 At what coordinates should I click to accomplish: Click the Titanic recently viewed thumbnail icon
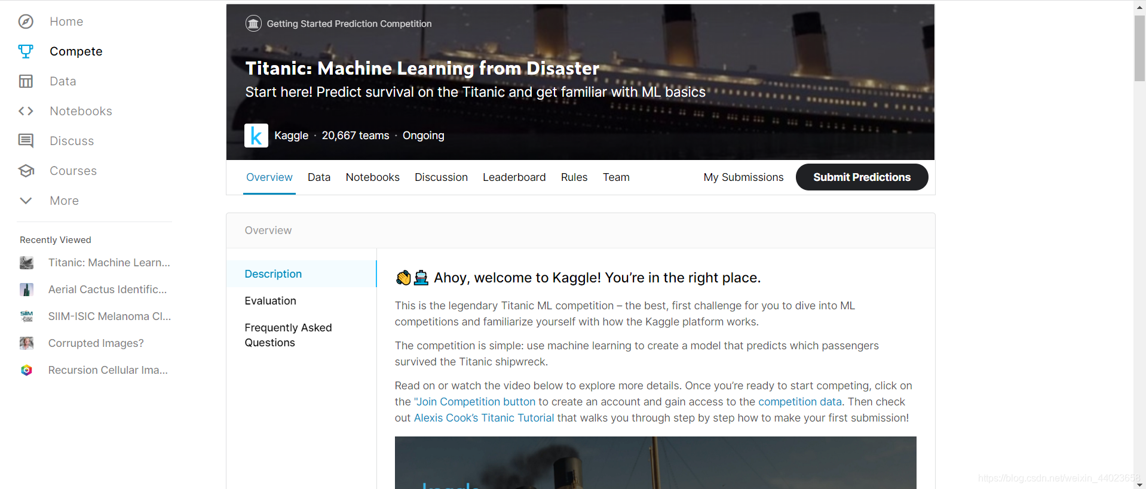point(26,263)
